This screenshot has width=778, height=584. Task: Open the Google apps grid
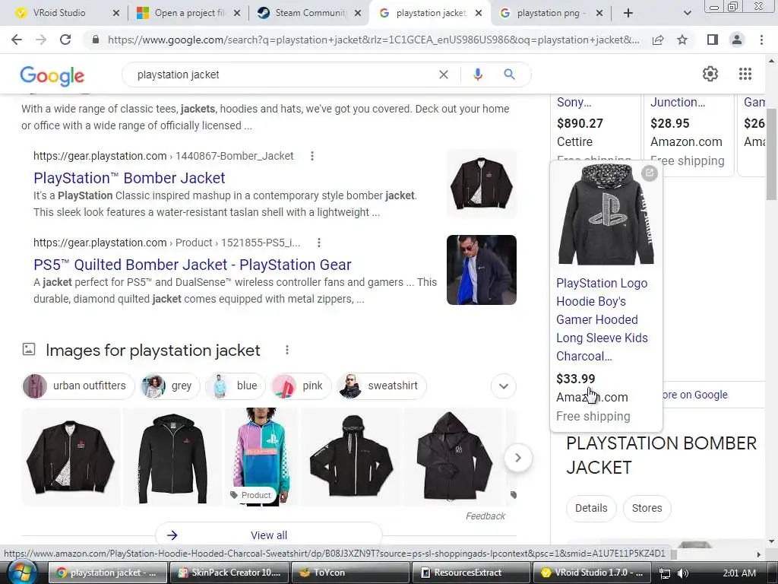(x=745, y=74)
